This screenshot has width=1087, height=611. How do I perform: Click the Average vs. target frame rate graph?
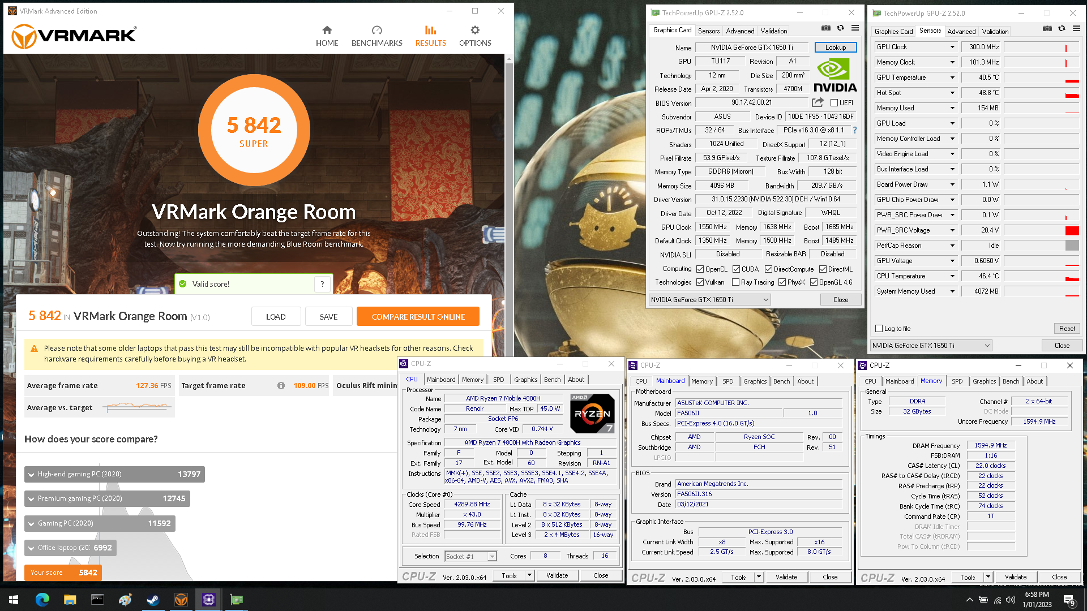coord(137,406)
